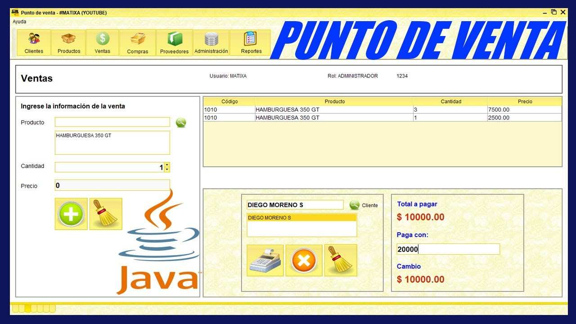Click the Proveedores toolbar icon
The image size is (576, 324).
[x=174, y=42]
